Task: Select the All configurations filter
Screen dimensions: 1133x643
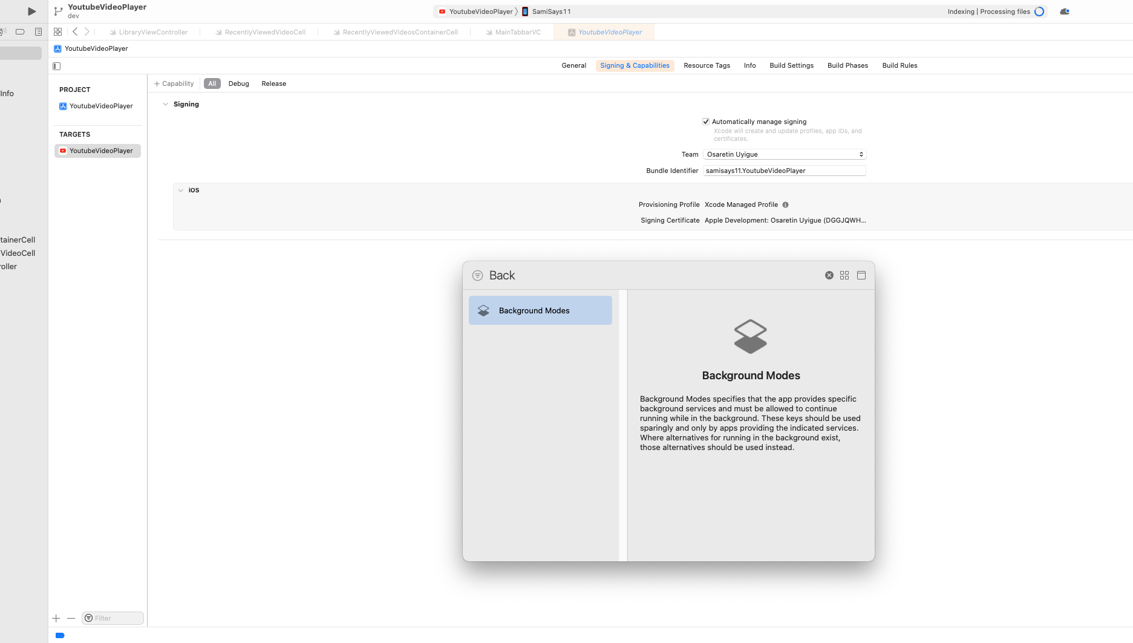Action: tap(212, 83)
